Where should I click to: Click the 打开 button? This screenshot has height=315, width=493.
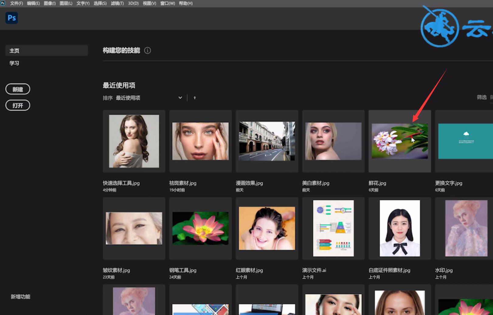click(18, 105)
